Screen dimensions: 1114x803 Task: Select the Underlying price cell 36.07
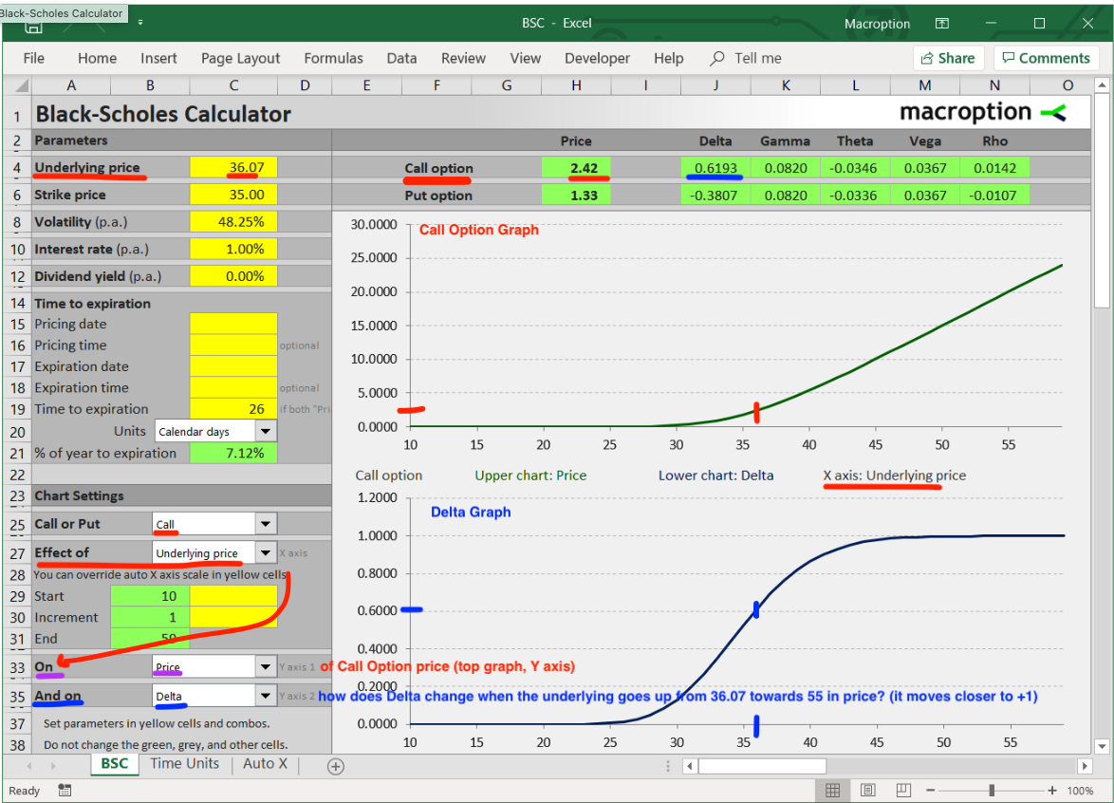tap(233, 168)
